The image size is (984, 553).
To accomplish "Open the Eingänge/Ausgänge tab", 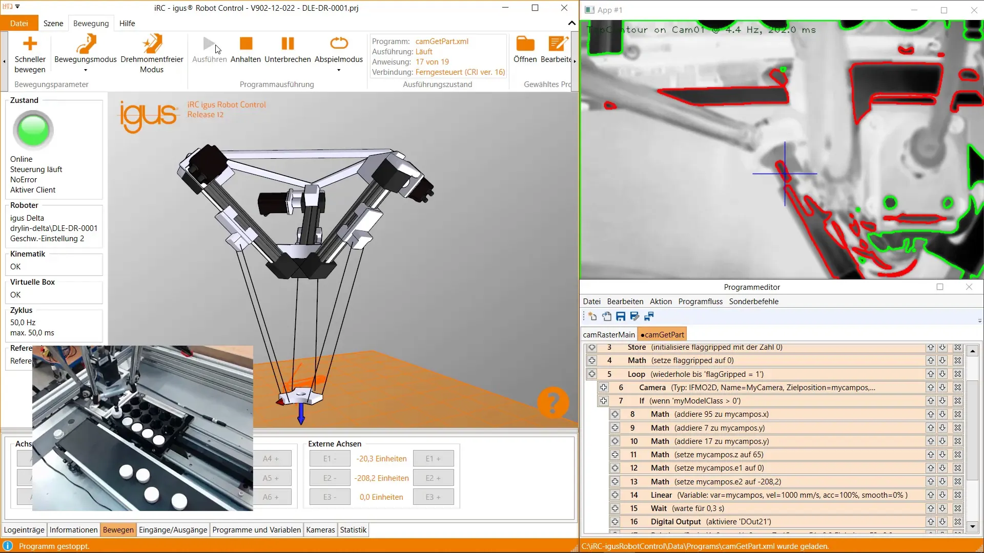I will 173,530.
